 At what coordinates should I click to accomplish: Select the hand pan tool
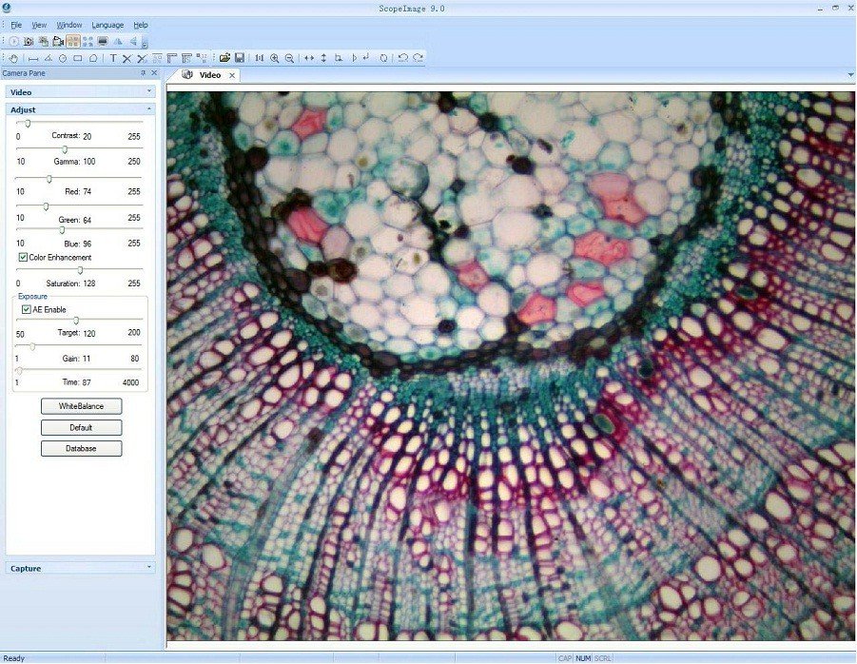13,58
